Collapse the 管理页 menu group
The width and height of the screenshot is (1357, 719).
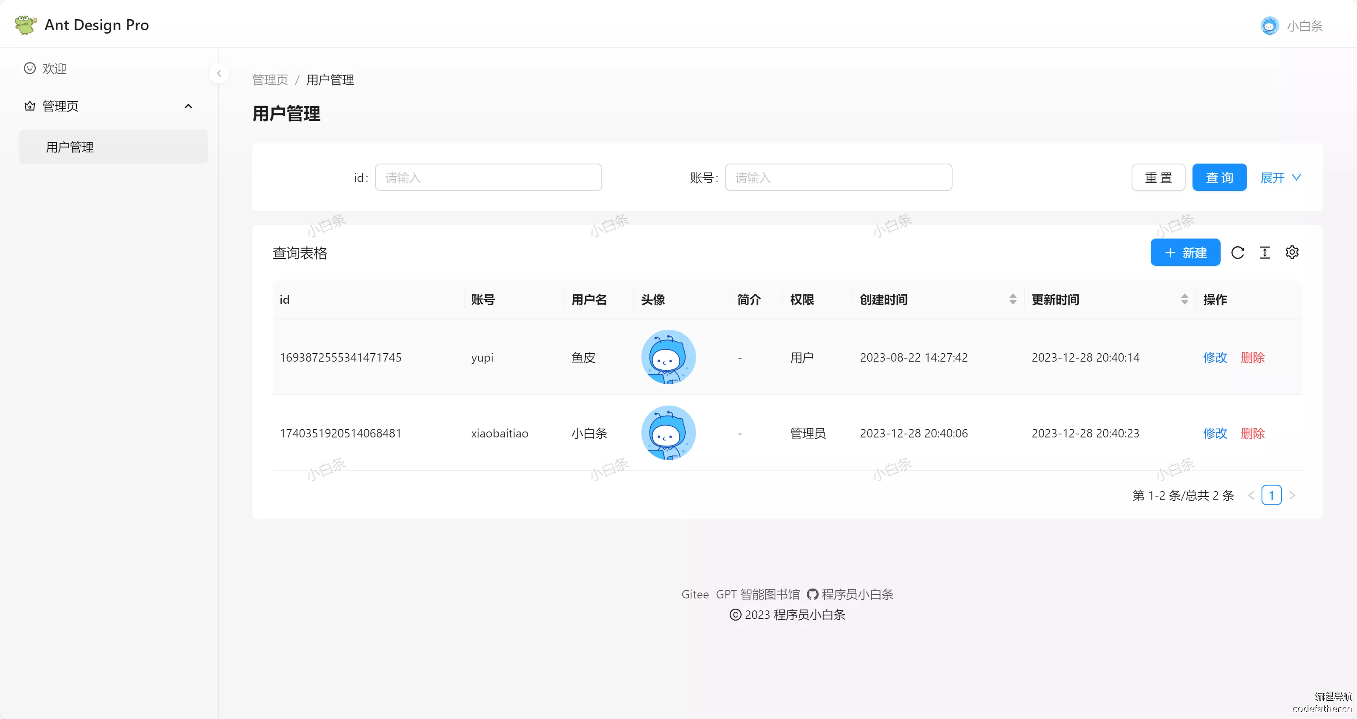coord(188,106)
